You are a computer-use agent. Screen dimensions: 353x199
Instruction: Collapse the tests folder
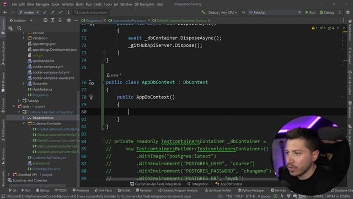[14, 106]
